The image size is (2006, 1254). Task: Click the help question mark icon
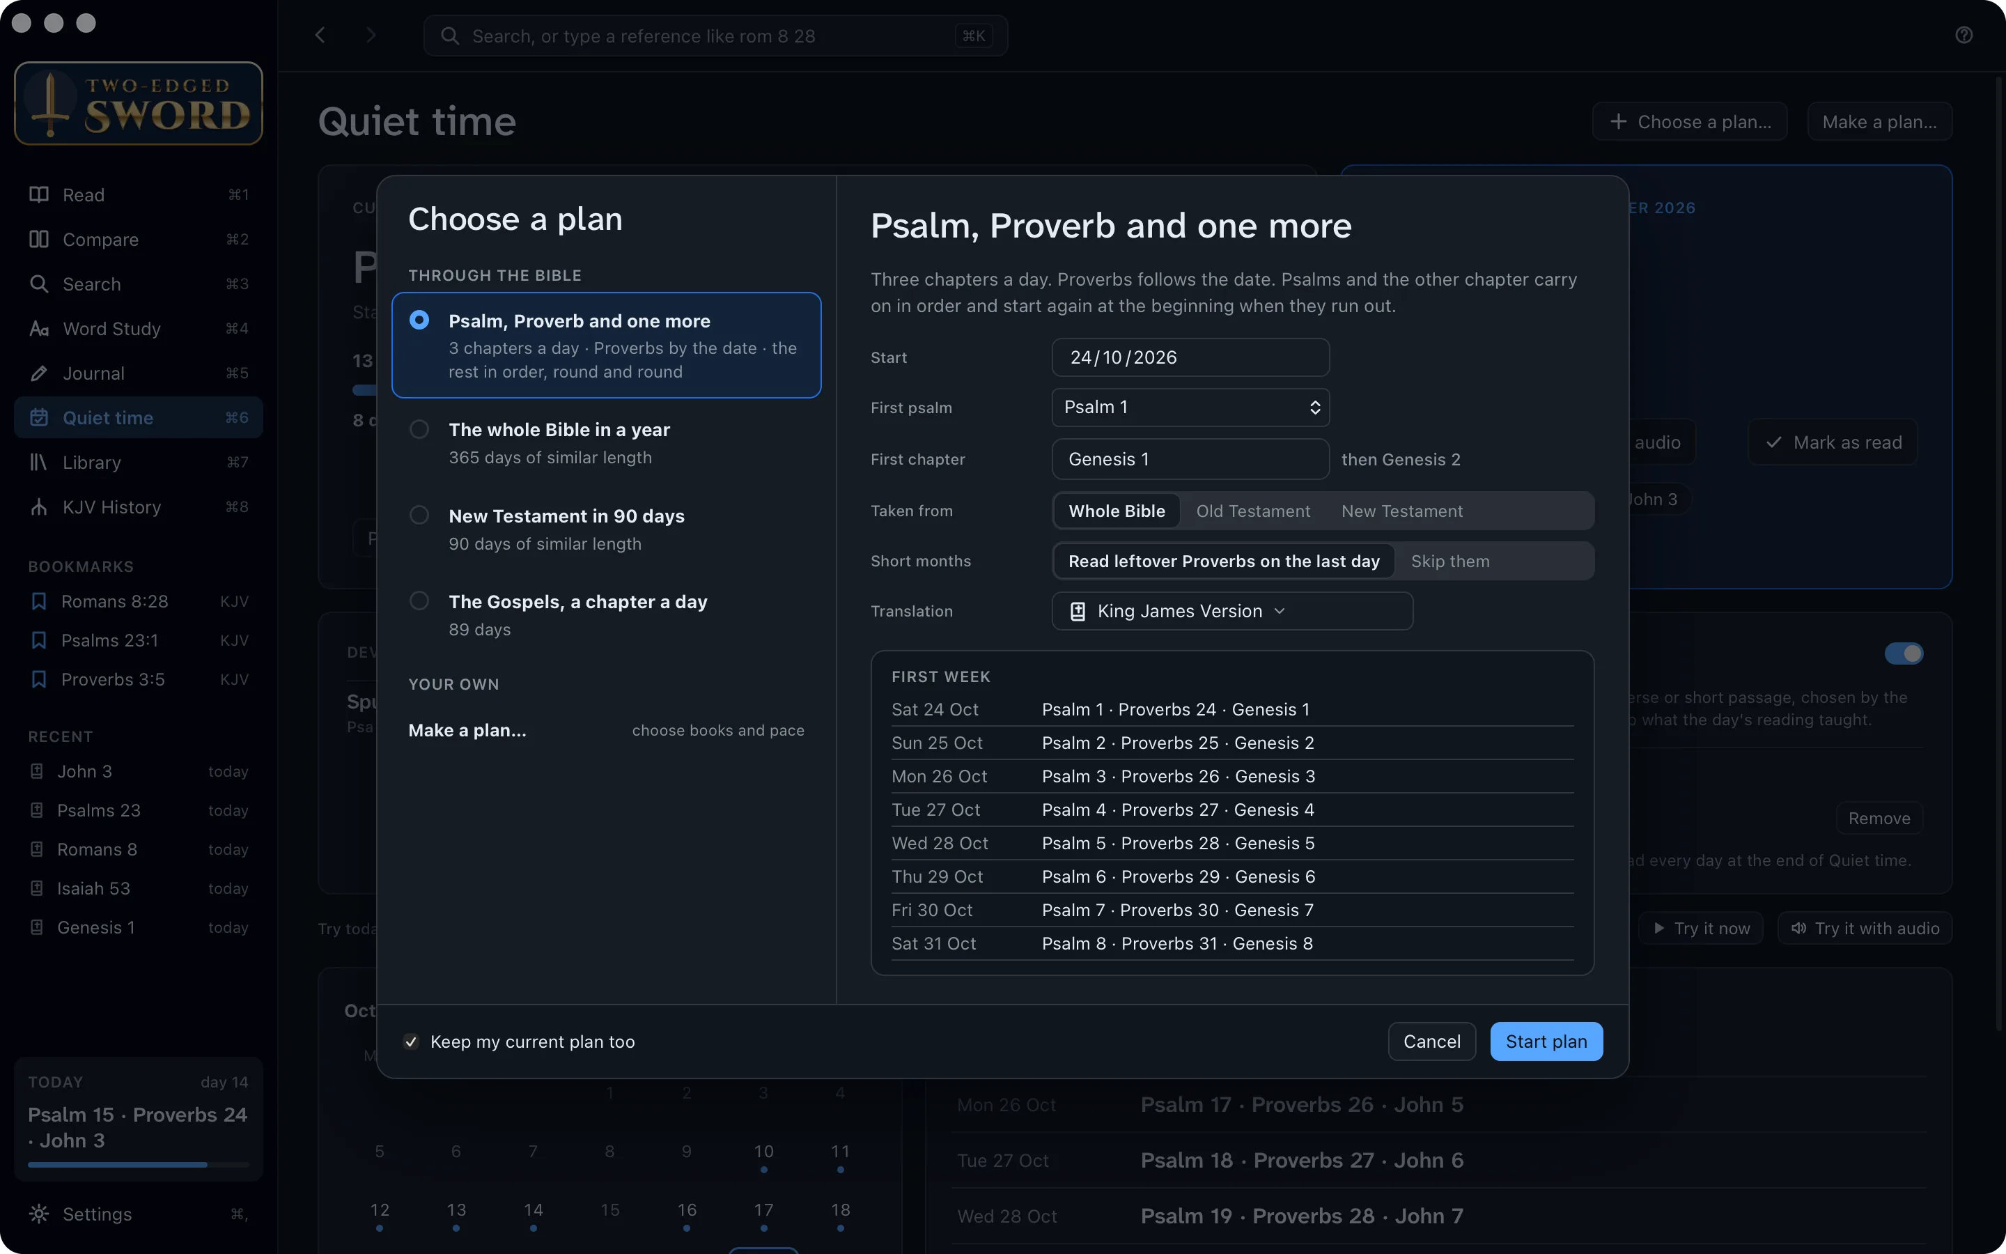[1964, 35]
